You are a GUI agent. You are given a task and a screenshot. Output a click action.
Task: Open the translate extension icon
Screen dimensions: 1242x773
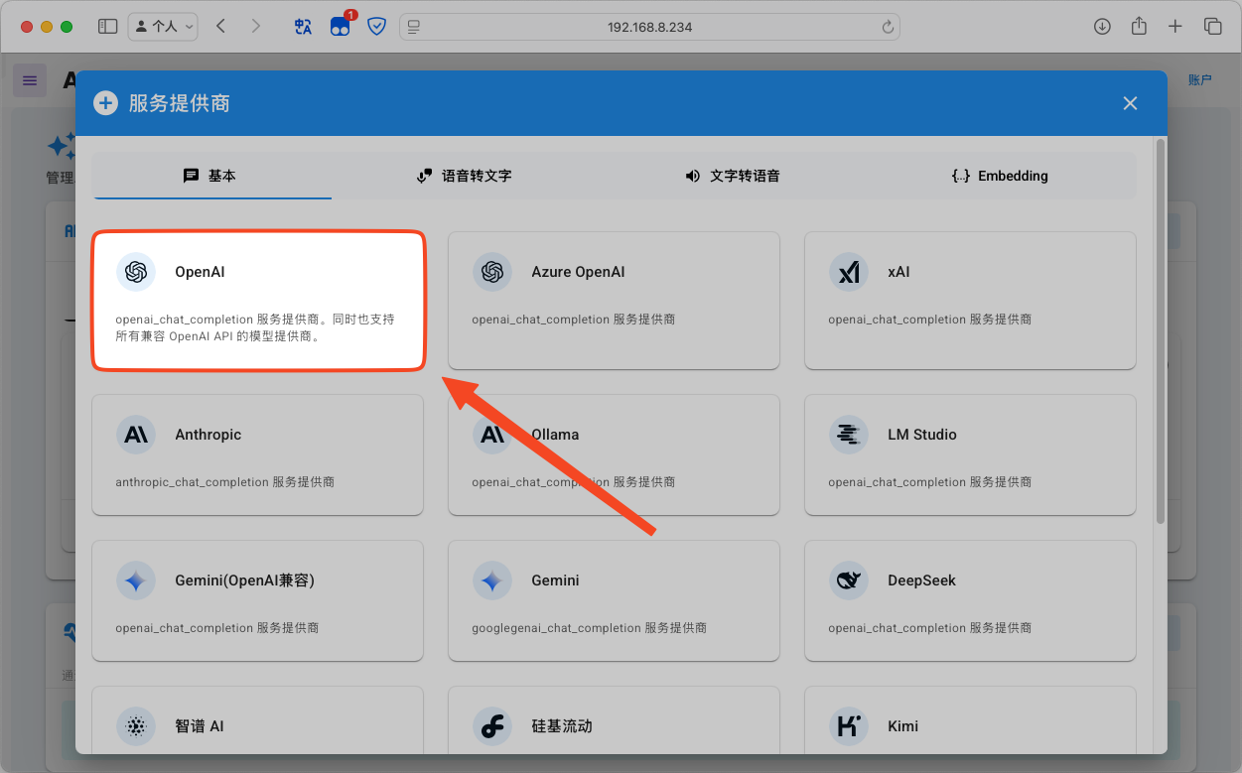(303, 27)
